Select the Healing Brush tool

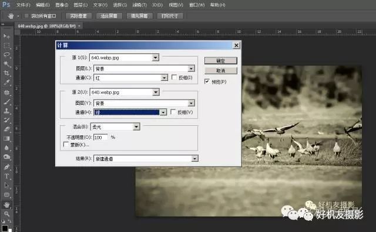tap(6, 93)
